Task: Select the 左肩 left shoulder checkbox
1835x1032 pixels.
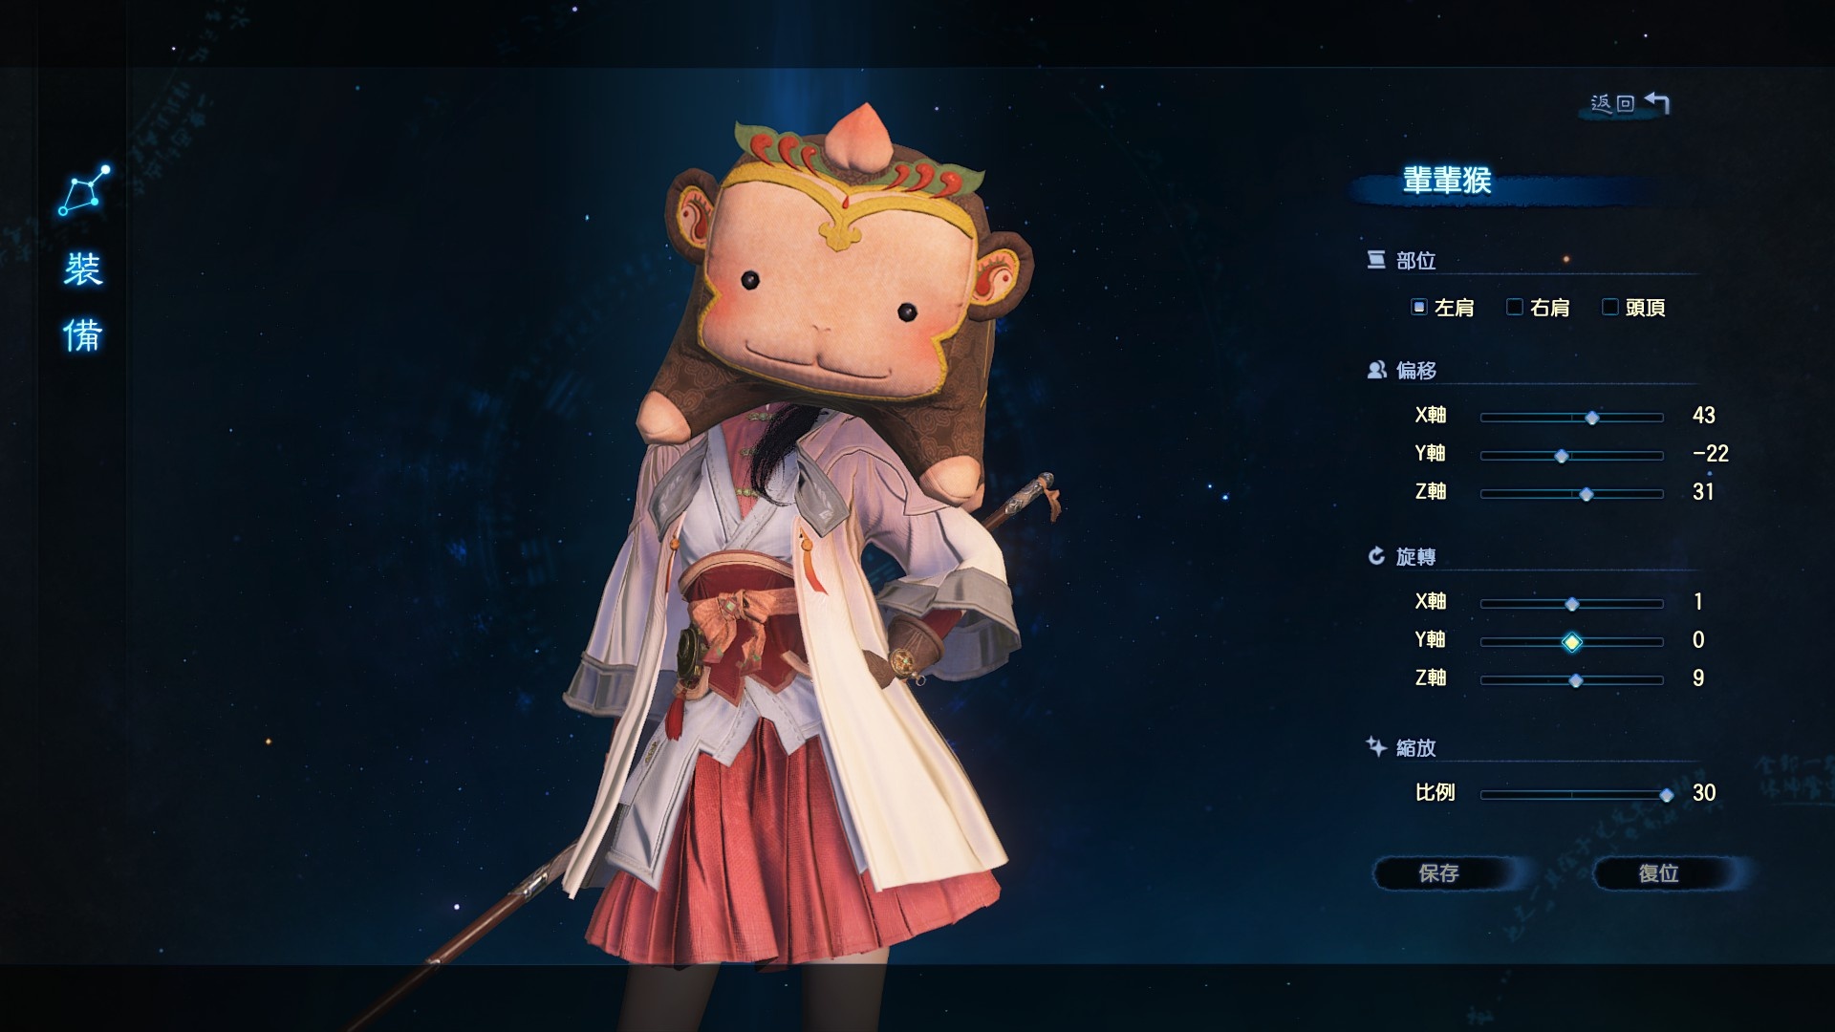Action: point(1419,307)
